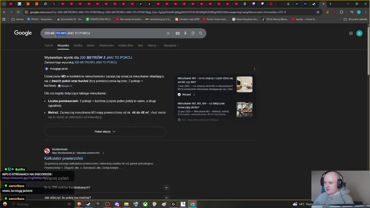This screenshot has height=208, width=370.
Task: Open a new browser tab
Action: (330, 4)
